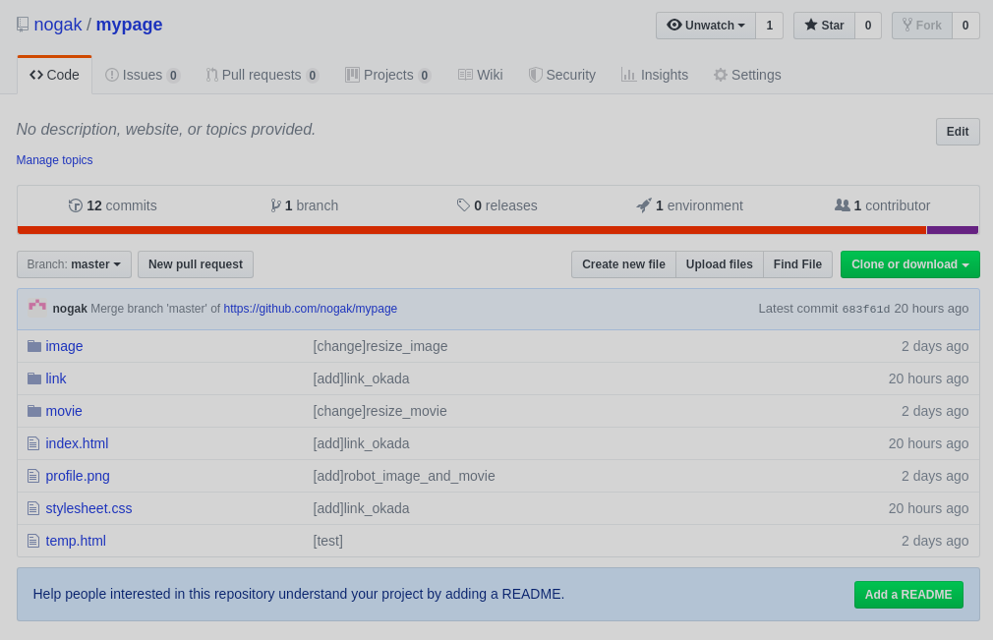Expand the Branch: master selector

point(74,264)
